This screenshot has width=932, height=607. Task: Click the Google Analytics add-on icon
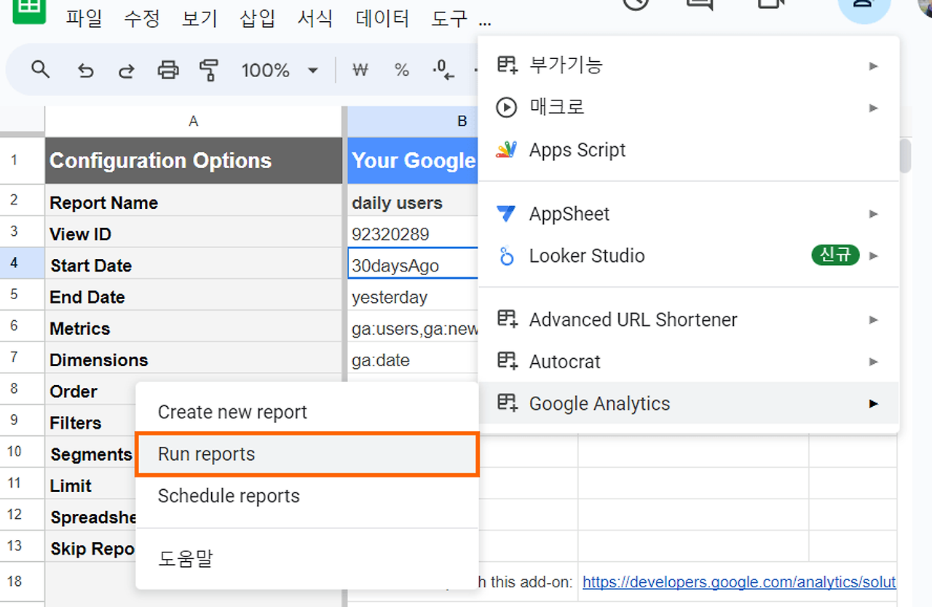pos(507,404)
